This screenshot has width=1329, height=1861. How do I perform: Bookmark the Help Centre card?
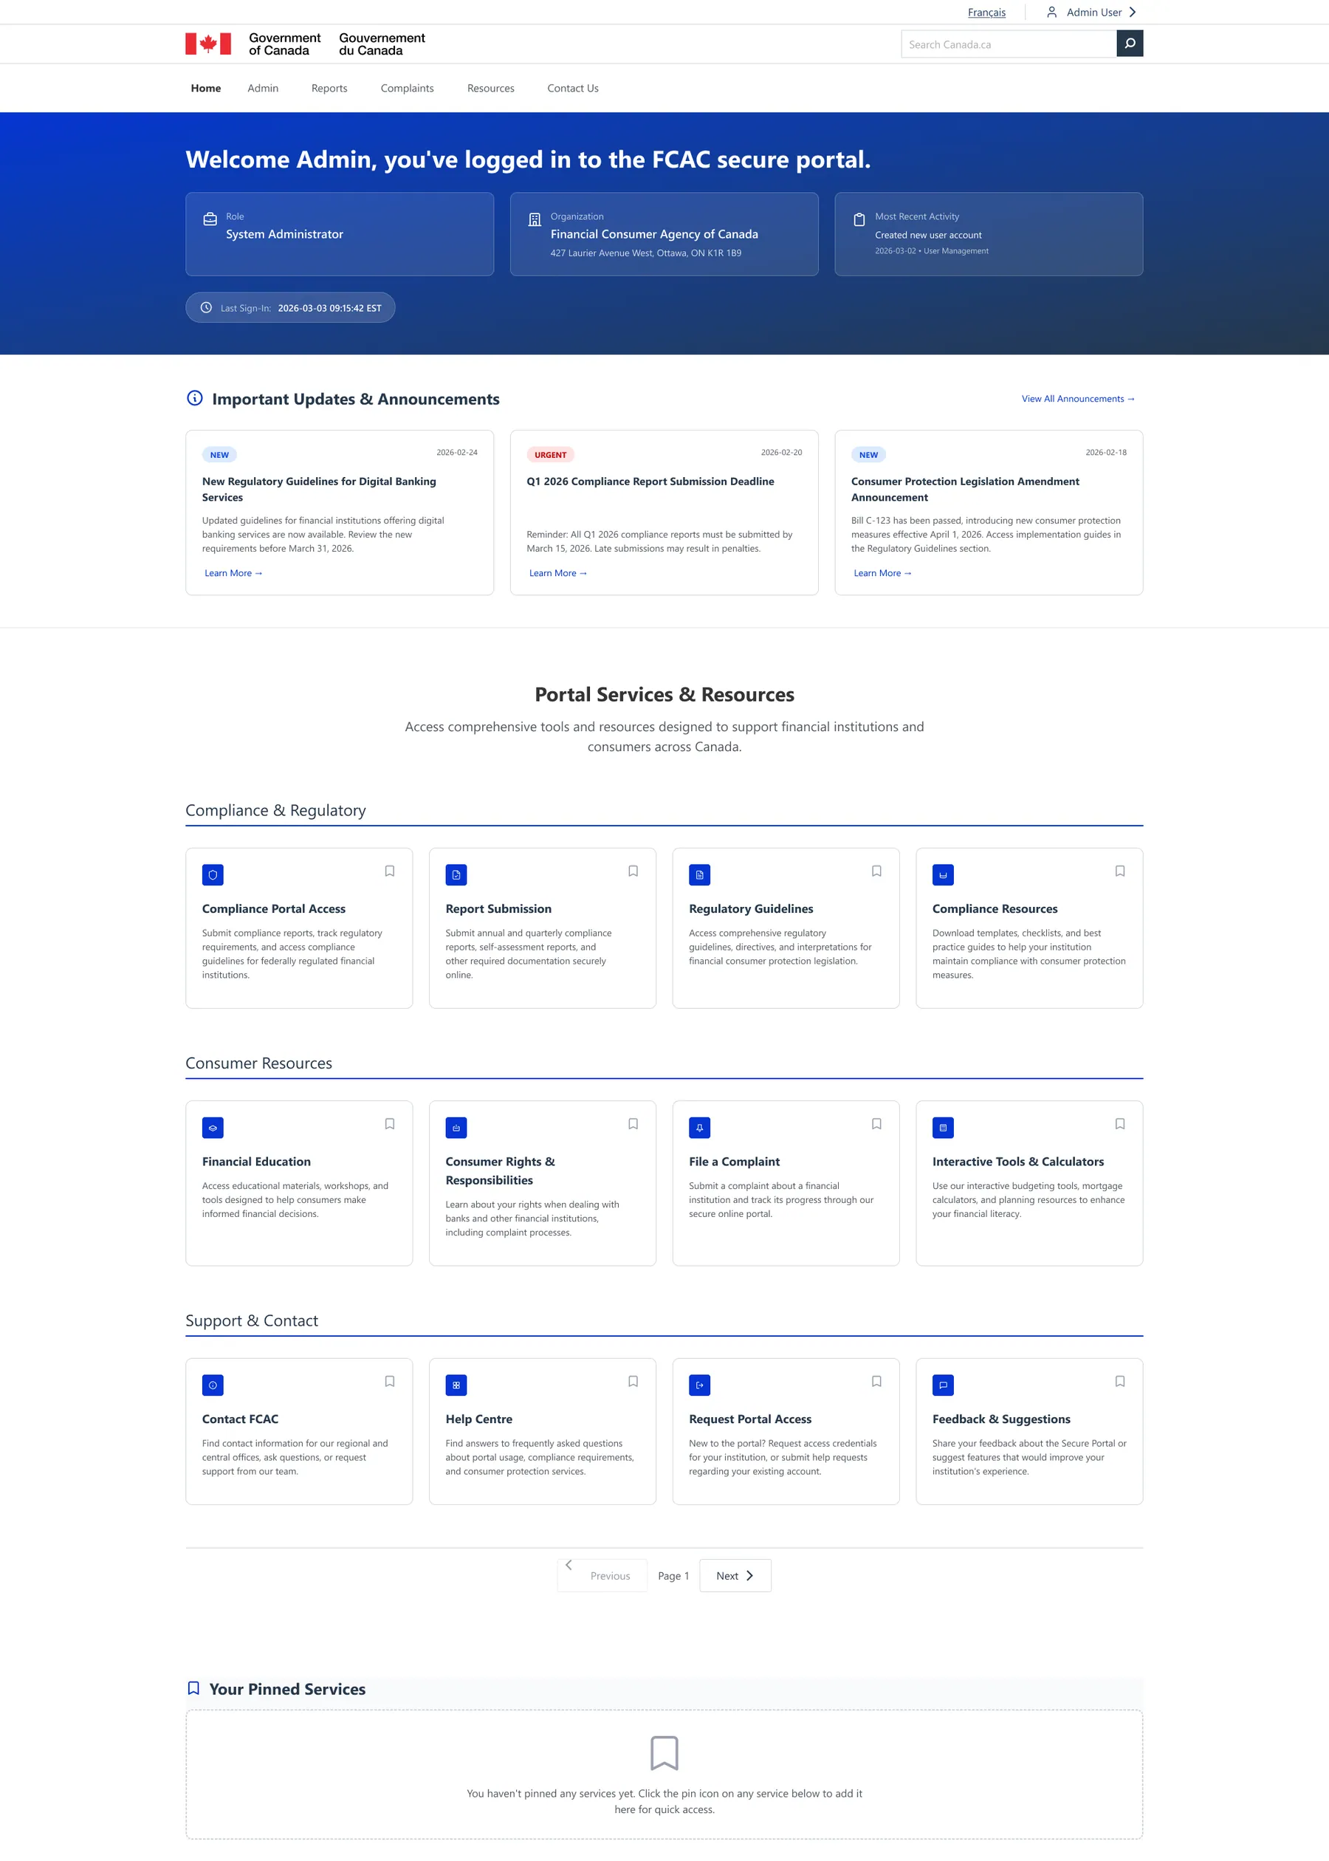[x=633, y=1382]
